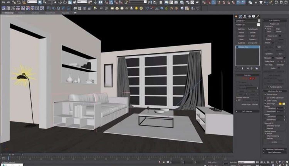The width and height of the screenshot is (289, 166).
Task: Open the Motion panel icon
Action: click(249, 16)
